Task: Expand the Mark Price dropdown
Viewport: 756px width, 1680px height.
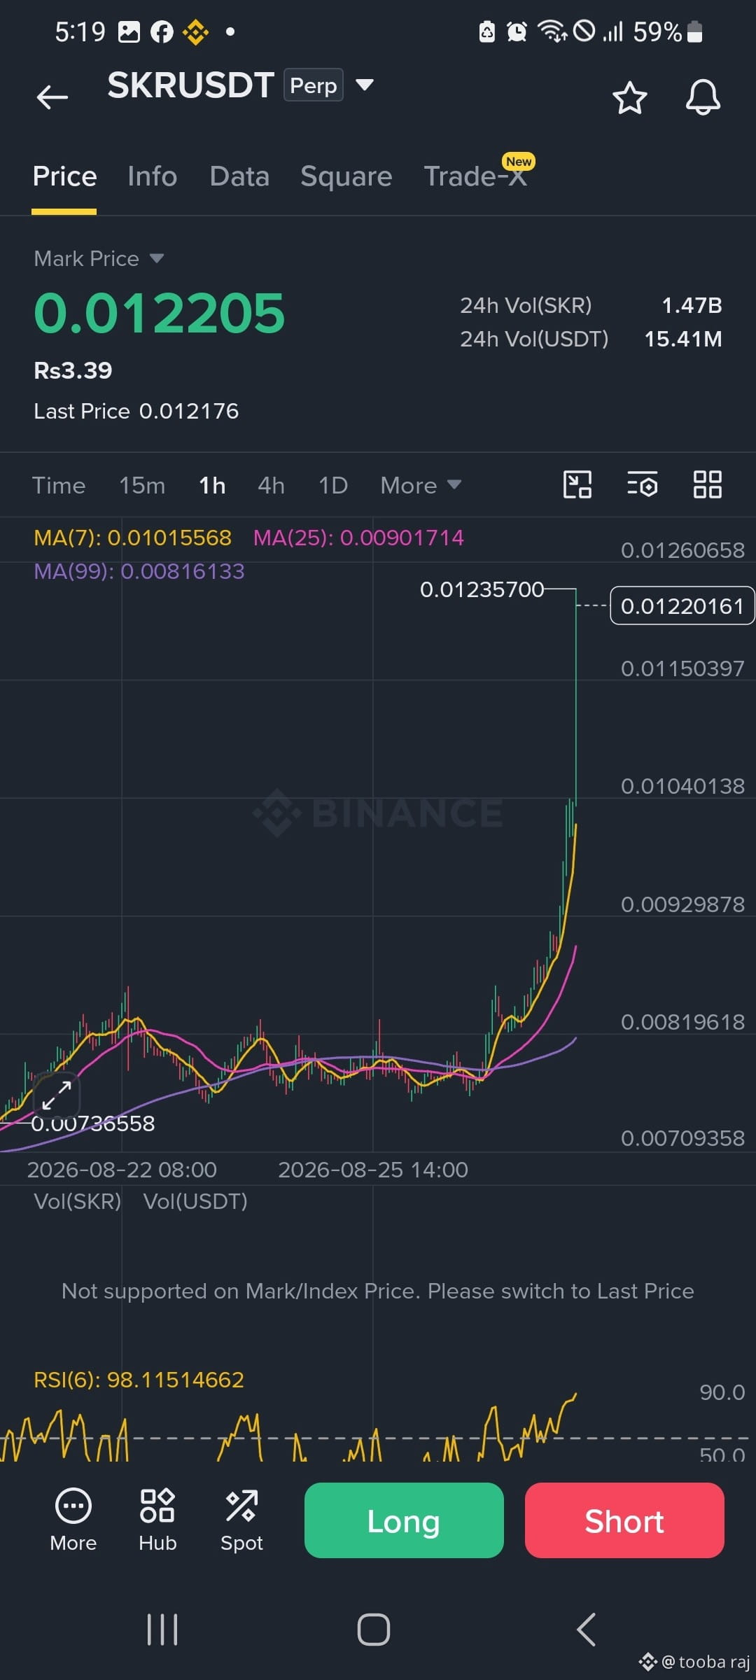Action: point(99,258)
